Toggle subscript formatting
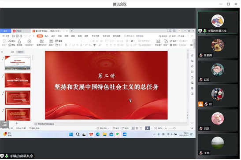This screenshot has width=241, height=160. [90, 45]
